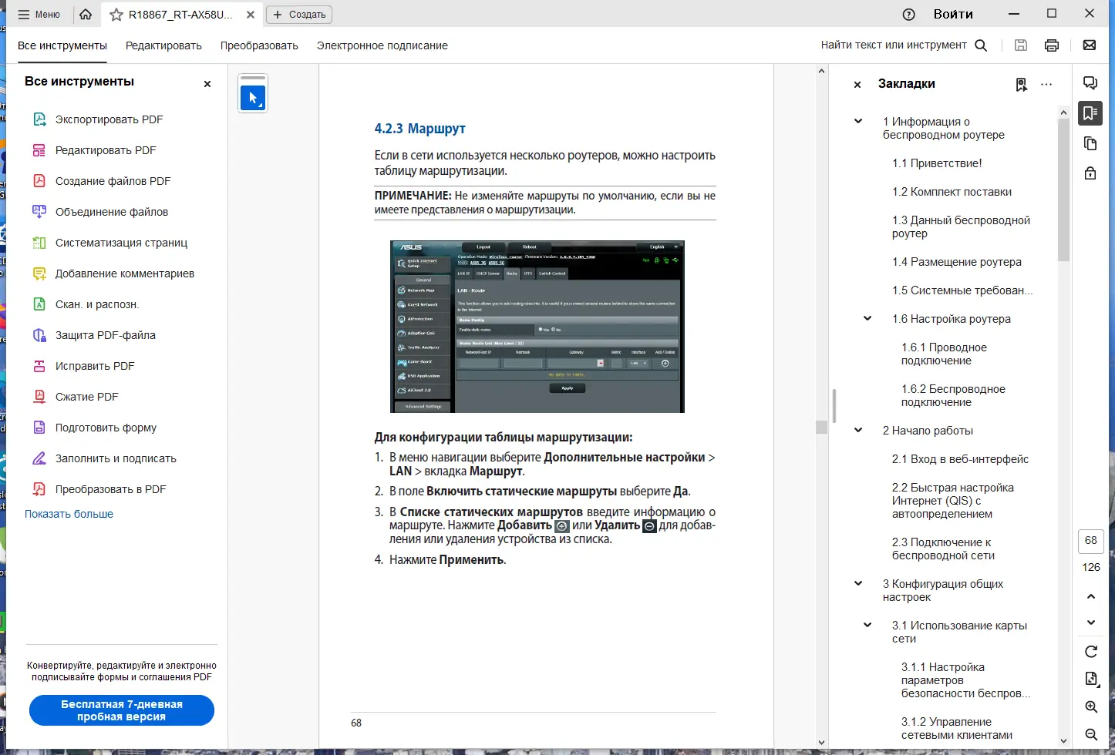The image size is (1115, 755).
Task: Click Показать больше link
Action: [x=69, y=514]
